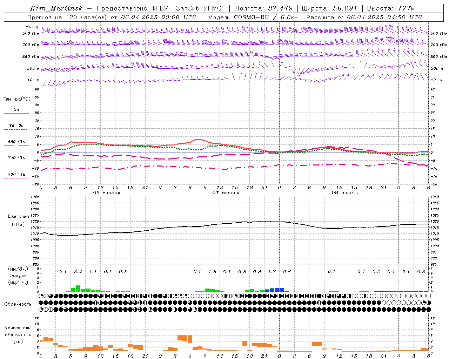Screen dimensions: 449x359
Task: Click the 1.7 precipitation value
Action: [x=272, y=272]
